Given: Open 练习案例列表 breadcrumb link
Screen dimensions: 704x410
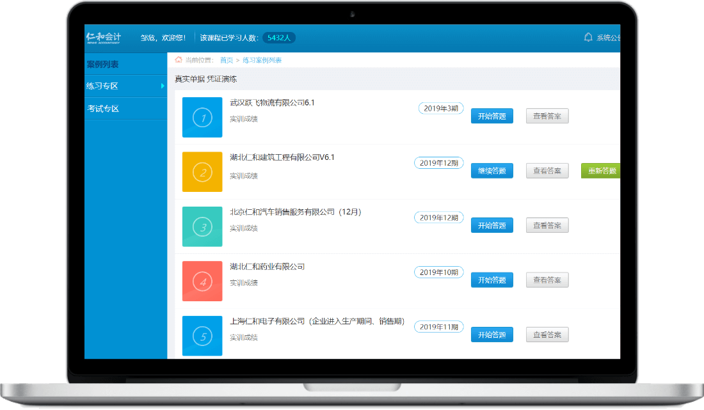Looking at the screenshot, I should [x=262, y=60].
